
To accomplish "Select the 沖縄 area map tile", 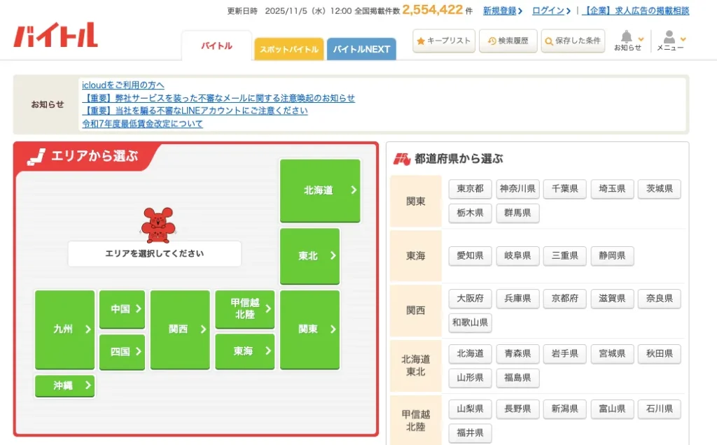I will [x=64, y=386].
